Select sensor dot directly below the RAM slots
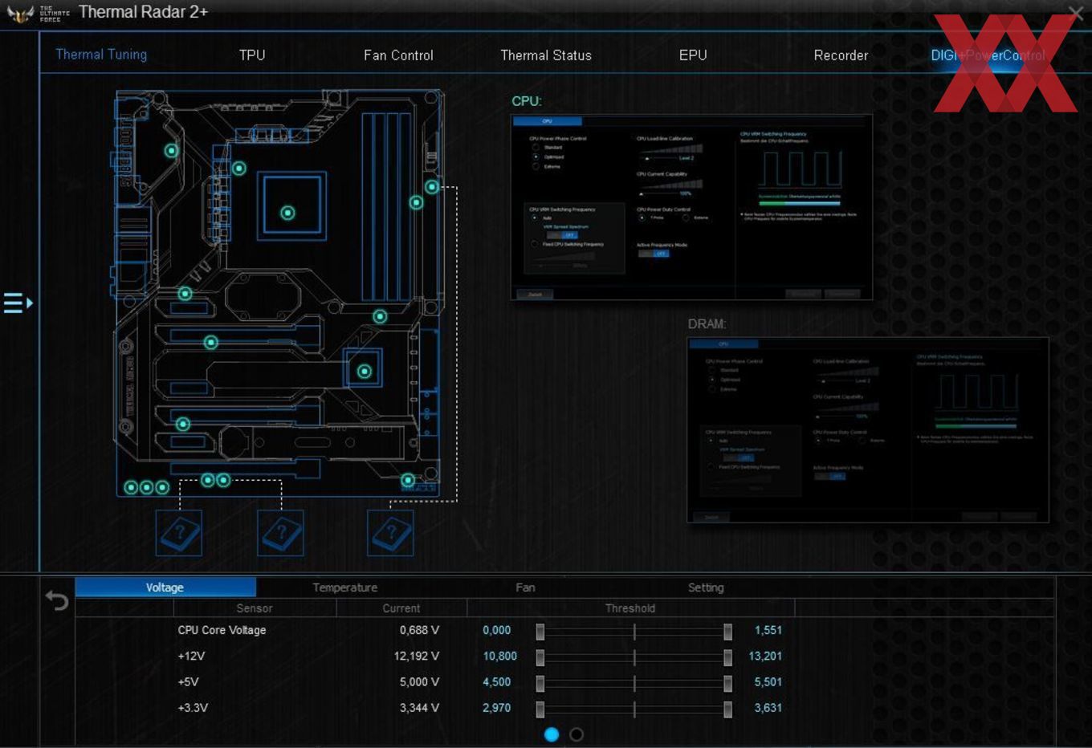Viewport: 1092px width, 748px height. (381, 317)
